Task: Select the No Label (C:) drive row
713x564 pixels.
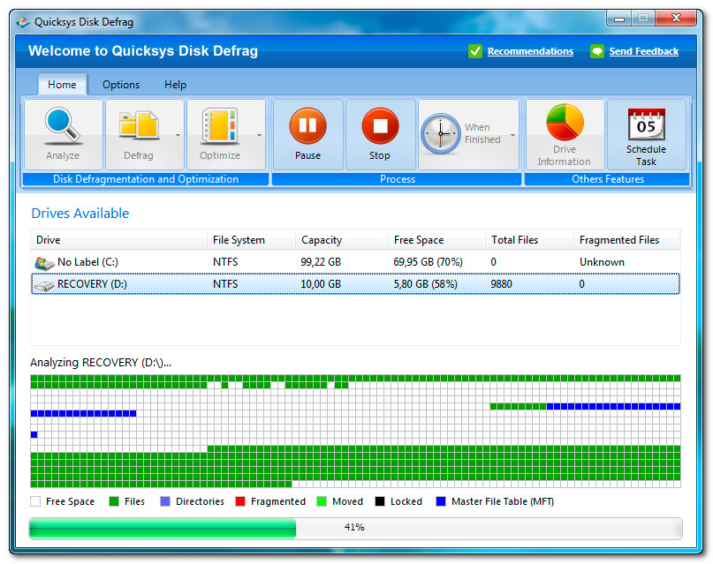Action: 355,262
